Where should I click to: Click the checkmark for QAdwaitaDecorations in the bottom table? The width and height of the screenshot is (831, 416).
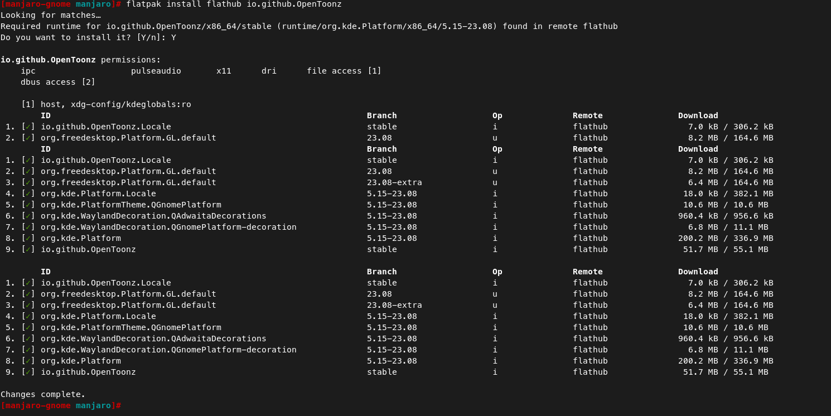click(28, 338)
